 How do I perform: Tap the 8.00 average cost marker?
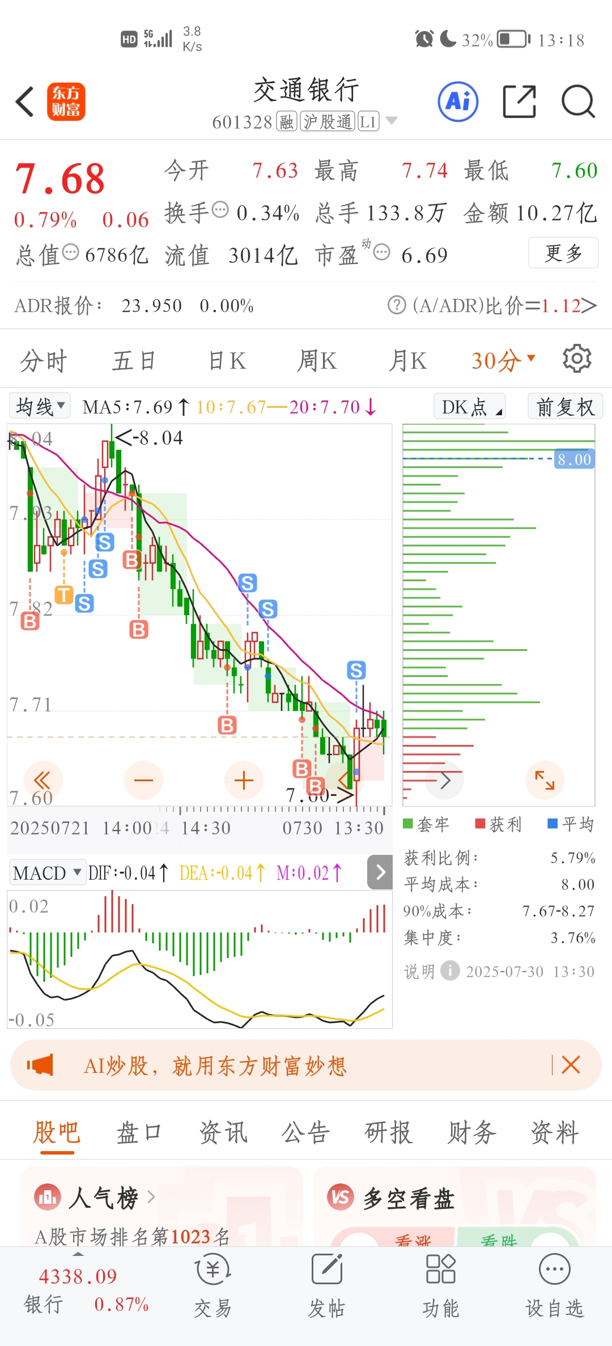pyautogui.click(x=574, y=459)
